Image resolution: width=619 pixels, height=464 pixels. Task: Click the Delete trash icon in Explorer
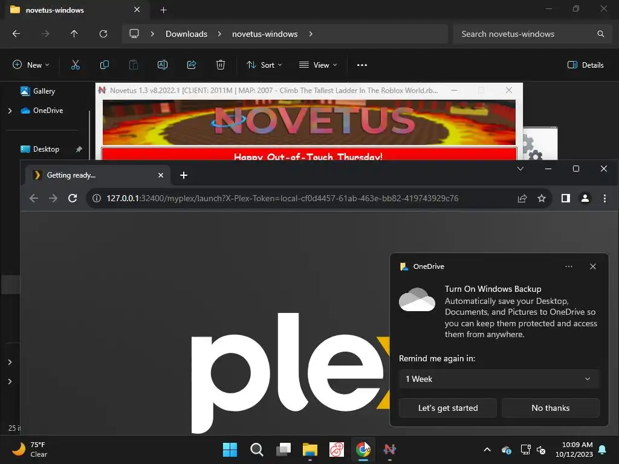tap(221, 65)
